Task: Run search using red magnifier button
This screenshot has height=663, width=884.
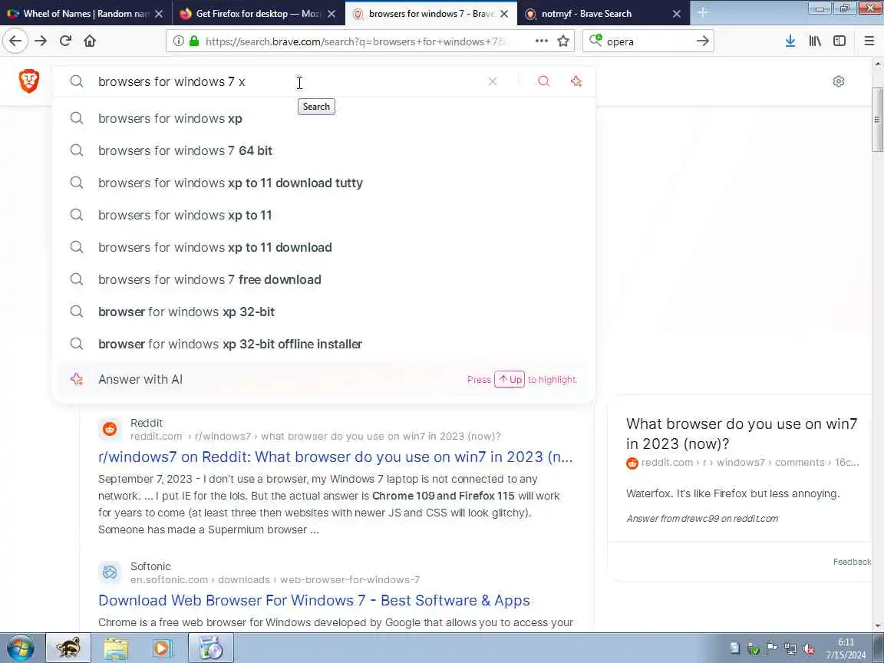Action: pyautogui.click(x=543, y=81)
